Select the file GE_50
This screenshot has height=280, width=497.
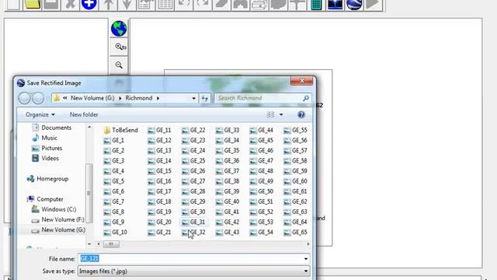click(262, 191)
